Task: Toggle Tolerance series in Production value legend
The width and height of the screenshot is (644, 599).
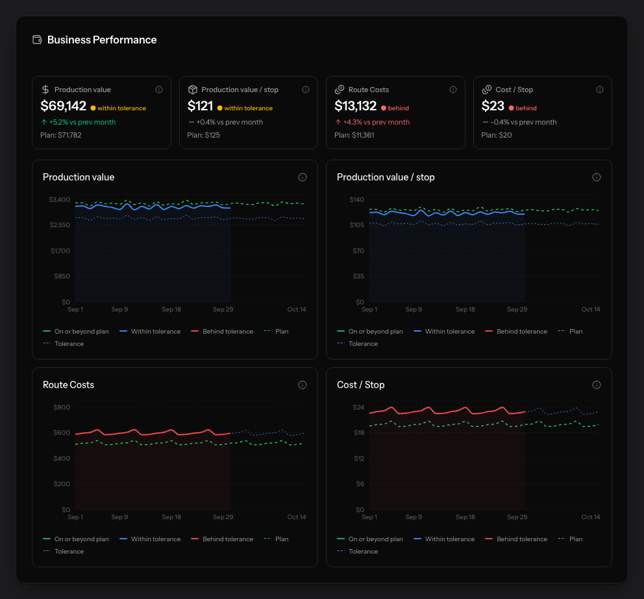Action: tap(63, 344)
